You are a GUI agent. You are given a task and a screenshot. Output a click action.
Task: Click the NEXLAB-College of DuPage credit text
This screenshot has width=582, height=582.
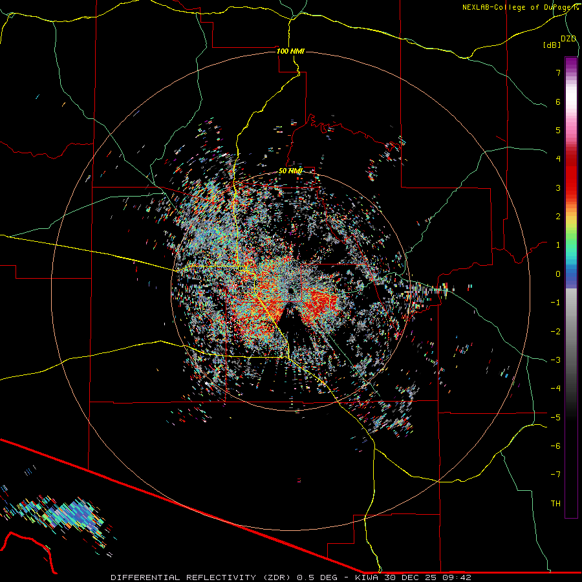521,7
